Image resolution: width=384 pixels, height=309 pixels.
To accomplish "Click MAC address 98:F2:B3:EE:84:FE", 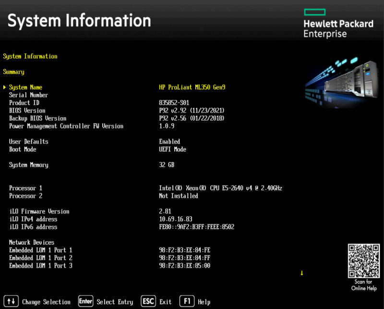I will pos(185,250).
